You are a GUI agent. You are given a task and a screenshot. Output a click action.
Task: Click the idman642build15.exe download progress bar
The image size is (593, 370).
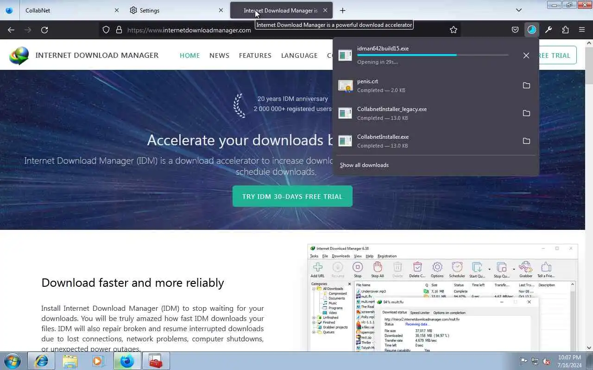[x=433, y=55]
